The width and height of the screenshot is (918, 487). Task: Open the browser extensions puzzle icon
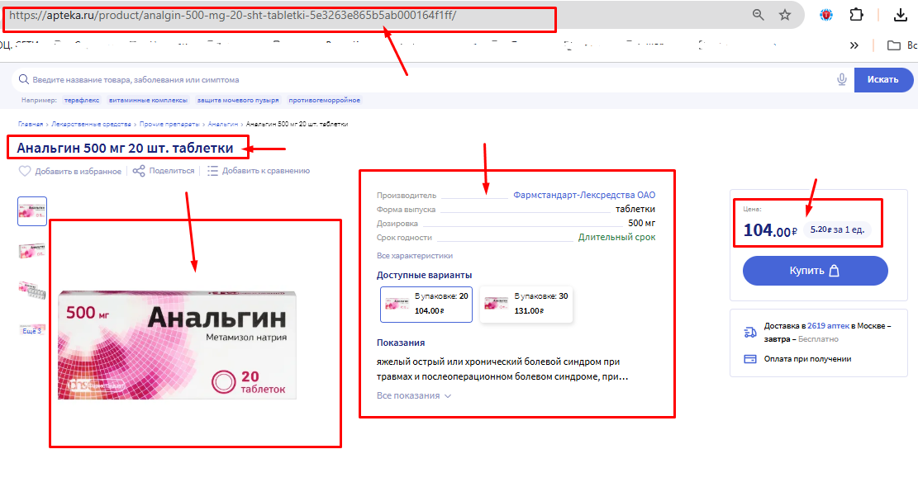[857, 15]
